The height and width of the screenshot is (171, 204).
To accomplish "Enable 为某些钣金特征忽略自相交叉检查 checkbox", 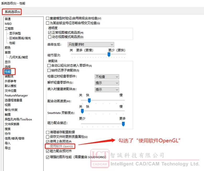I will click(48, 23).
